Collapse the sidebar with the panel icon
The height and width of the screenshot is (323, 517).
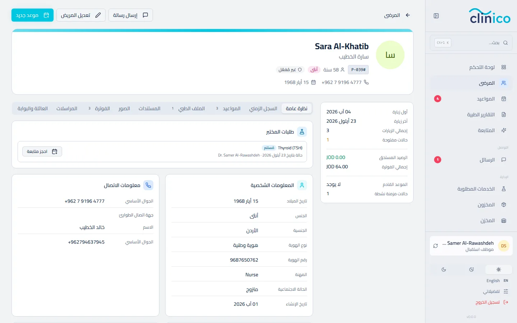click(436, 16)
